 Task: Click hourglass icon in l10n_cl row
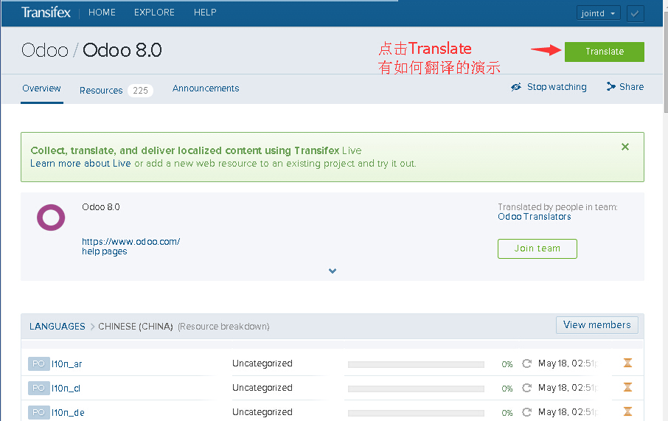pyautogui.click(x=627, y=387)
